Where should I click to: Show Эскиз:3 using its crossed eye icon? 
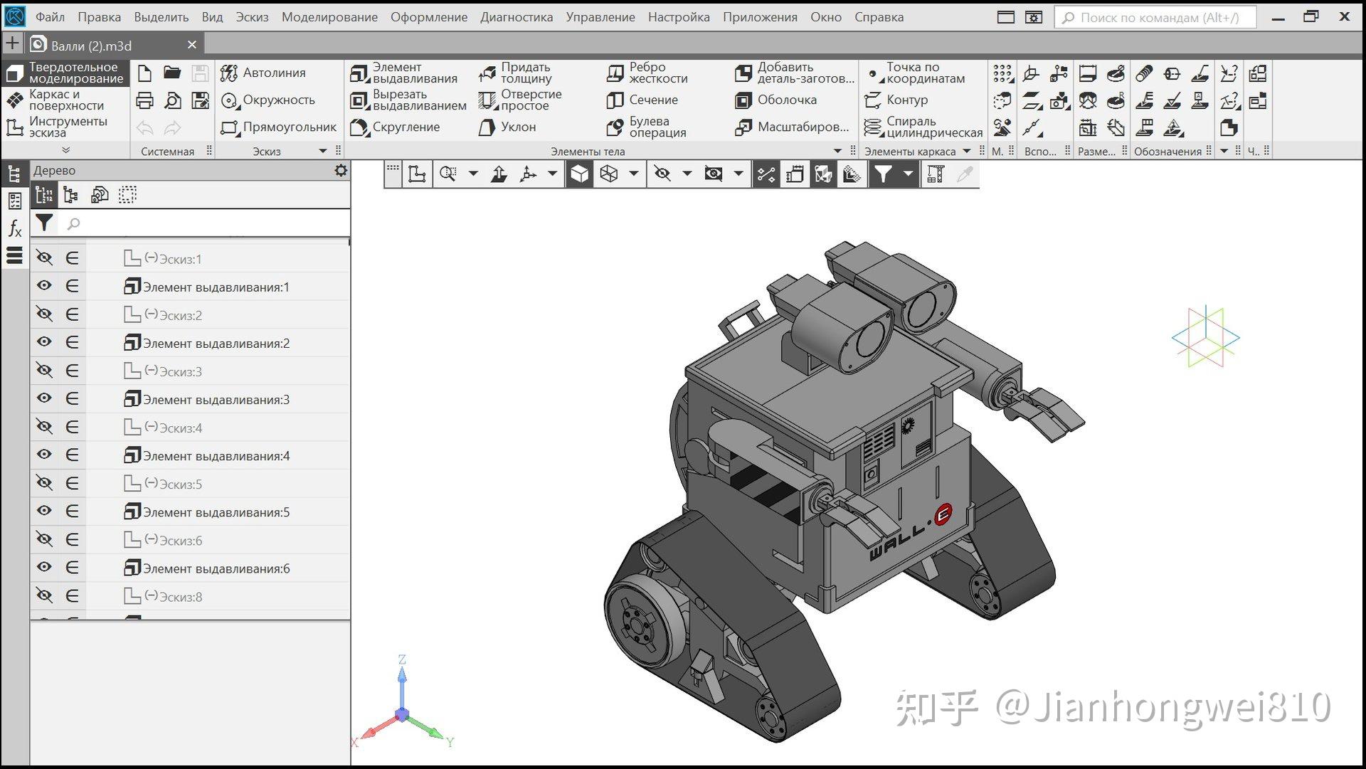pyautogui.click(x=44, y=371)
